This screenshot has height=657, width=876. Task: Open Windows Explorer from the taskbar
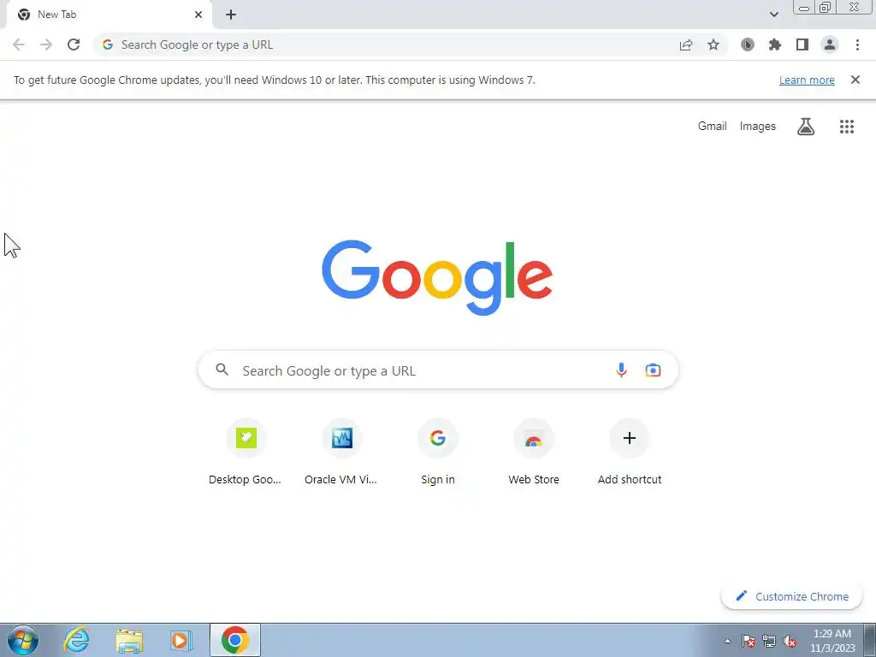(129, 640)
